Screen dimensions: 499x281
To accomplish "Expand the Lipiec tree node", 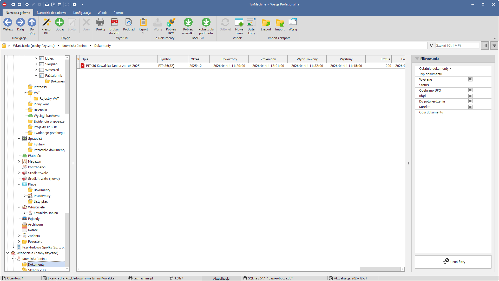I will pos(36,58).
